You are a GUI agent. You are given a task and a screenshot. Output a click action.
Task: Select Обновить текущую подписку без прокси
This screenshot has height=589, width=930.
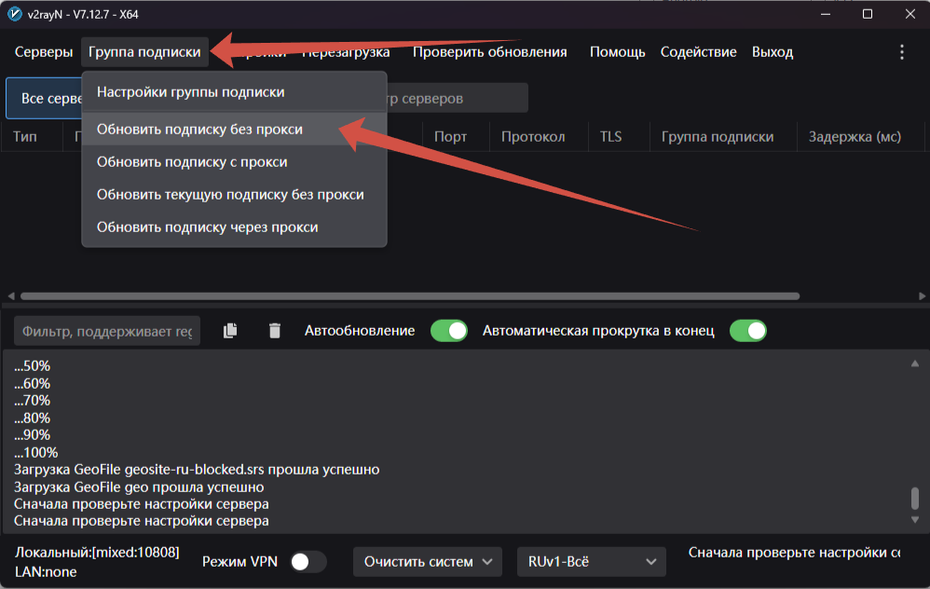tap(234, 195)
